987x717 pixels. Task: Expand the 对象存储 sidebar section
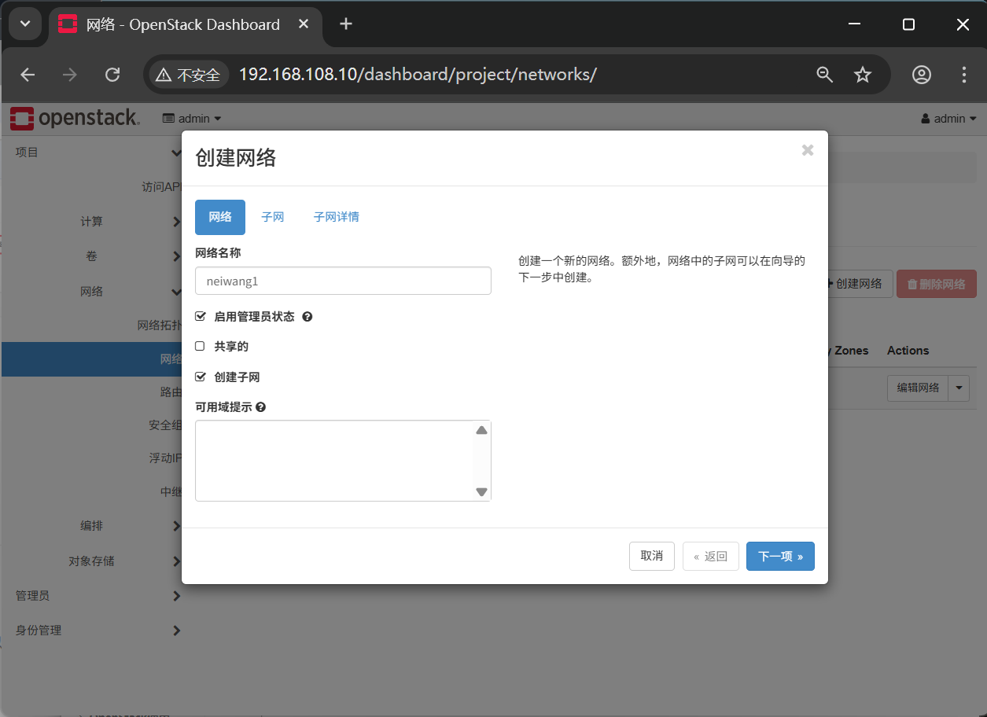click(x=91, y=561)
